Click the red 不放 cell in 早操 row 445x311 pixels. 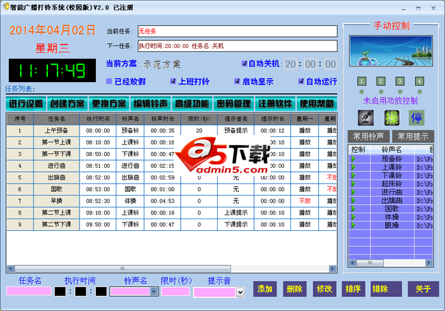click(x=305, y=201)
